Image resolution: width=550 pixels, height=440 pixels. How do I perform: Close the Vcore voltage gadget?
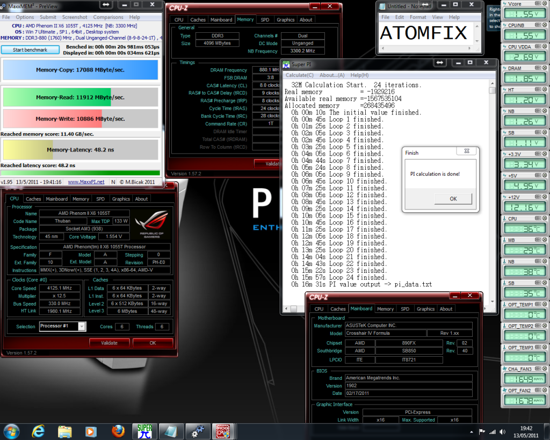(x=545, y=4)
